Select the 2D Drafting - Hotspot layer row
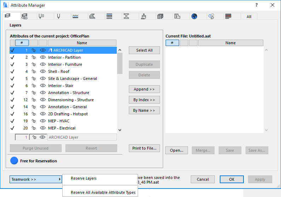 click(63, 114)
